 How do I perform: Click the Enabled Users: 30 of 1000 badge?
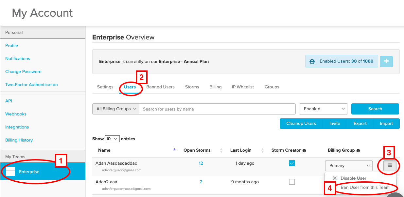pyautogui.click(x=342, y=61)
